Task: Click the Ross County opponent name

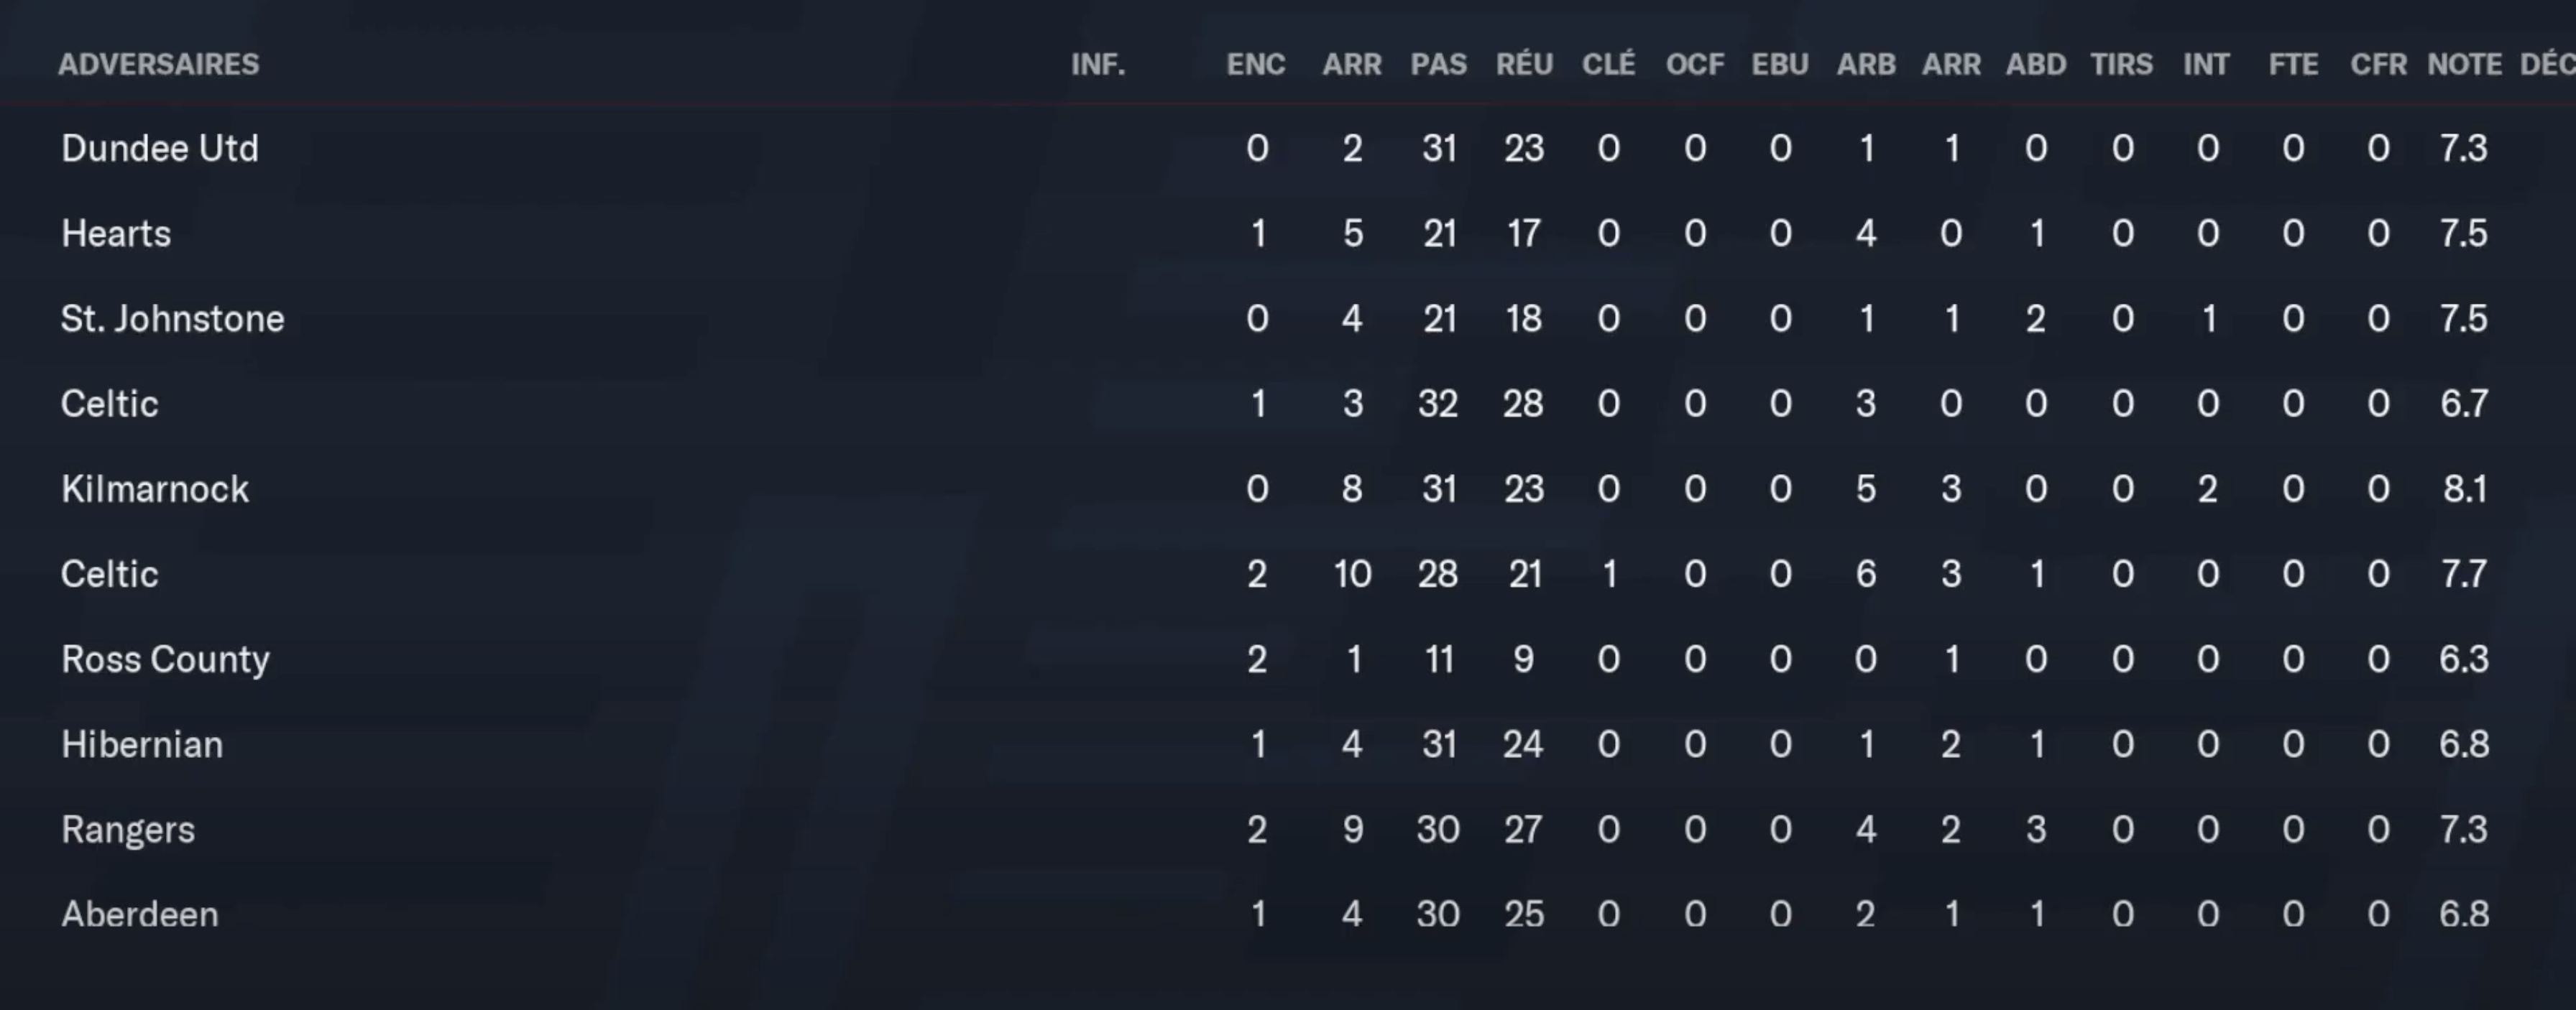Action: coord(165,659)
